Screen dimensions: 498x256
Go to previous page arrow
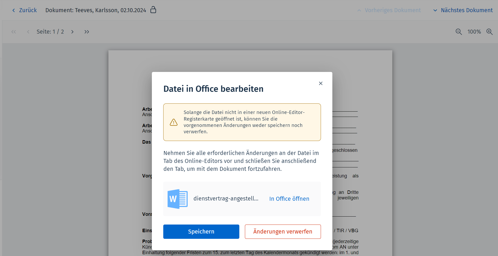28,32
